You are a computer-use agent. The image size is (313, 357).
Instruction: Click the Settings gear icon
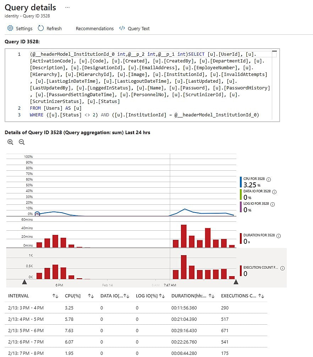point(11,28)
